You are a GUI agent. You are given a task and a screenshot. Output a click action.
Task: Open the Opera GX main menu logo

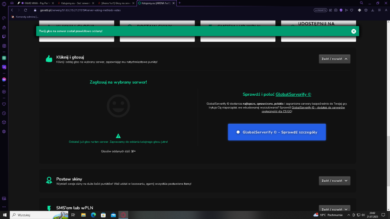(4, 4)
